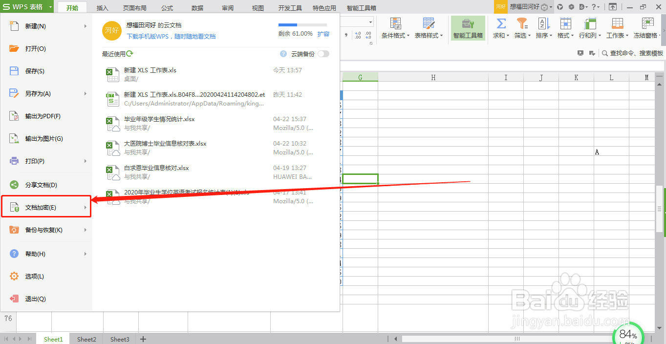Expand the 打印(P) submenu arrow
Viewport: 666px width, 344px height.
click(x=86, y=161)
